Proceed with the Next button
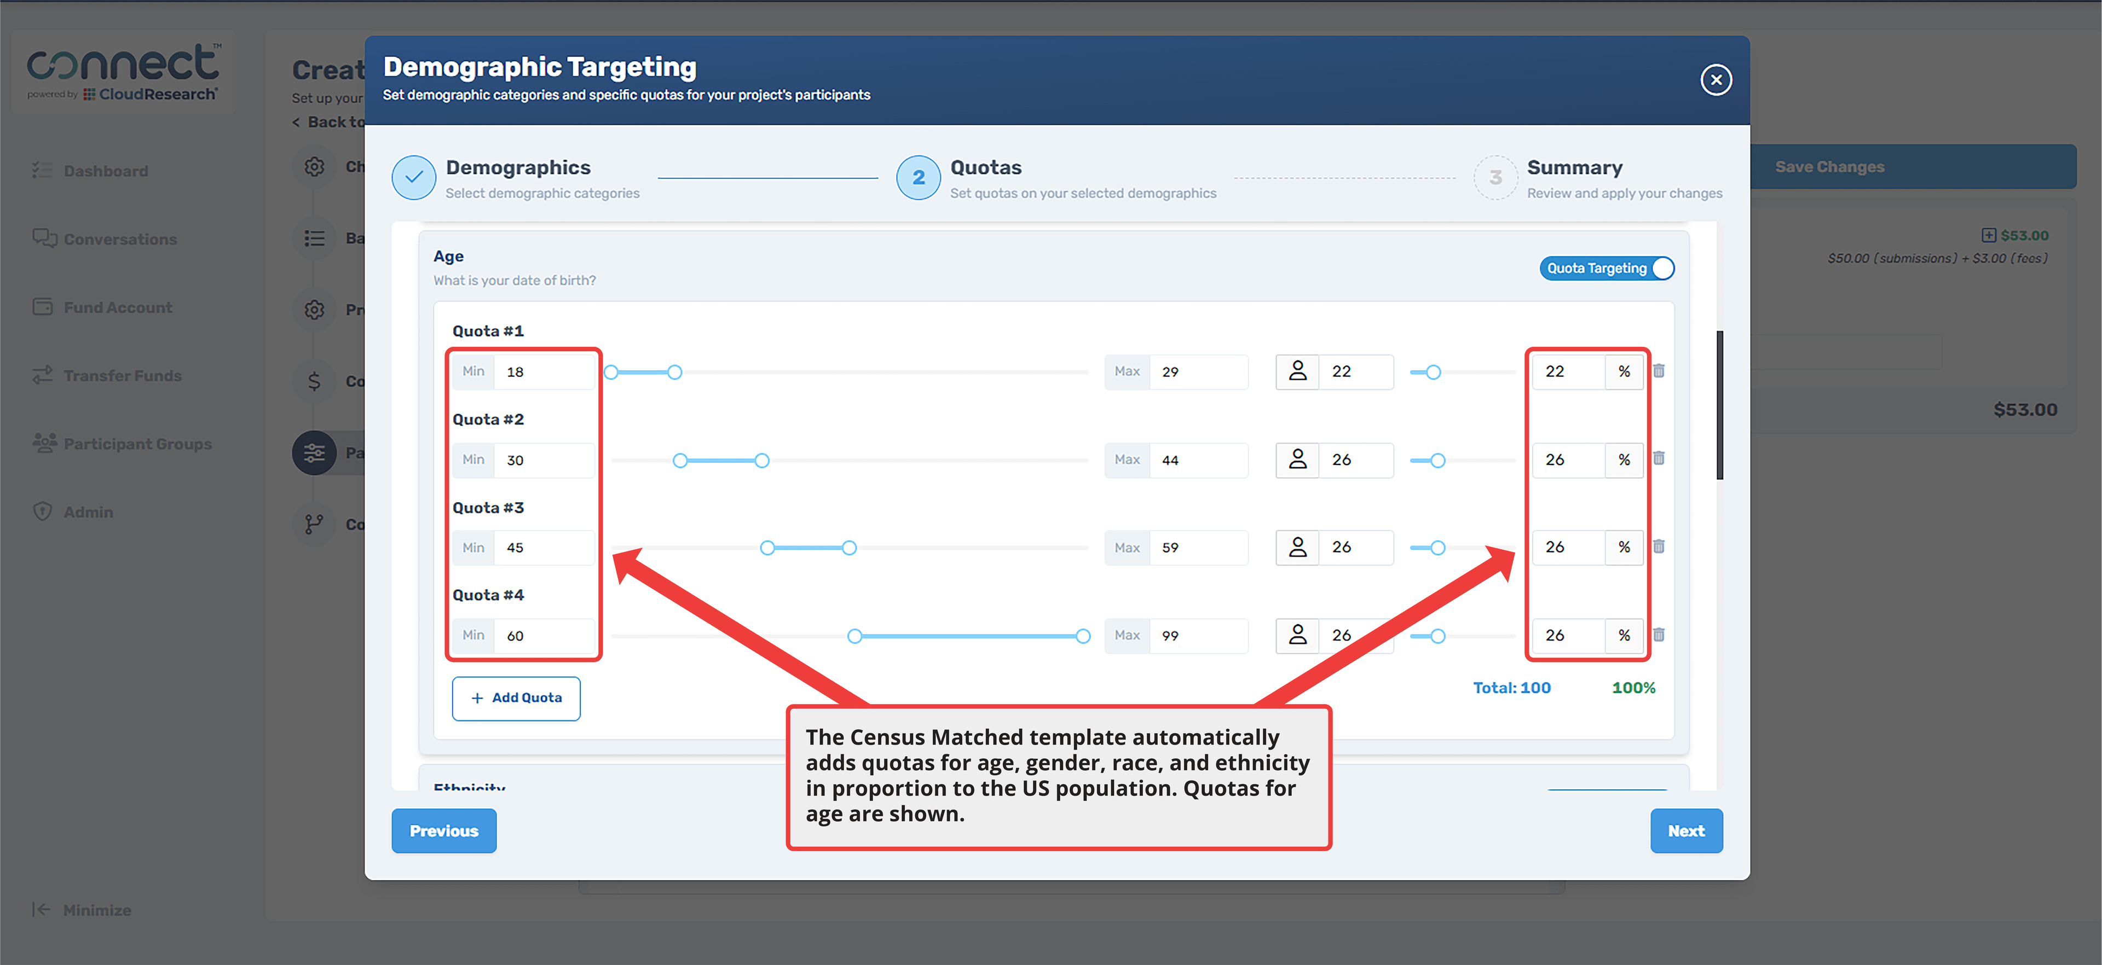 1686,830
